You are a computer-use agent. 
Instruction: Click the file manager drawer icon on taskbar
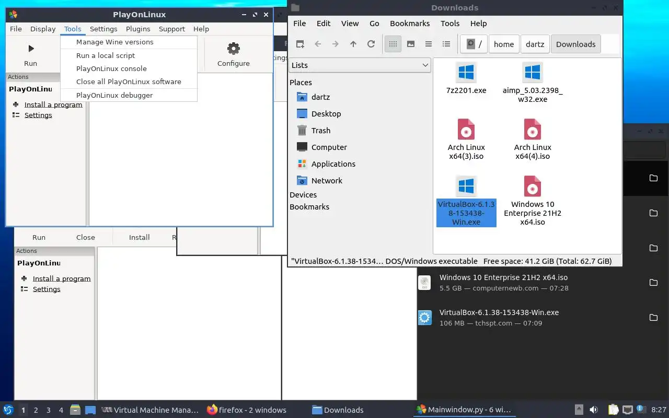click(x=75, y=410)
